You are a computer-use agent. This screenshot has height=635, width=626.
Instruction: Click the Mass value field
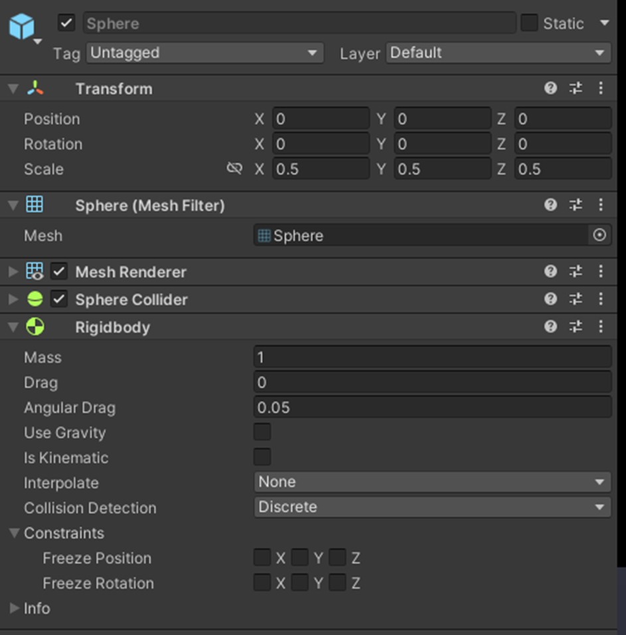click(433, 357)
